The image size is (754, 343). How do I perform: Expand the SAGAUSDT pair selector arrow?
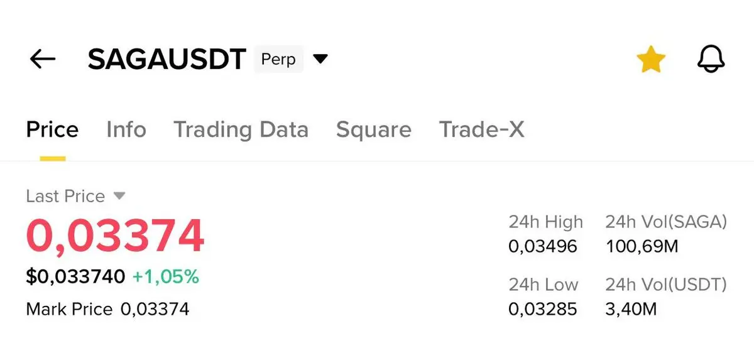pyautogui.click(x=320, y=59)
